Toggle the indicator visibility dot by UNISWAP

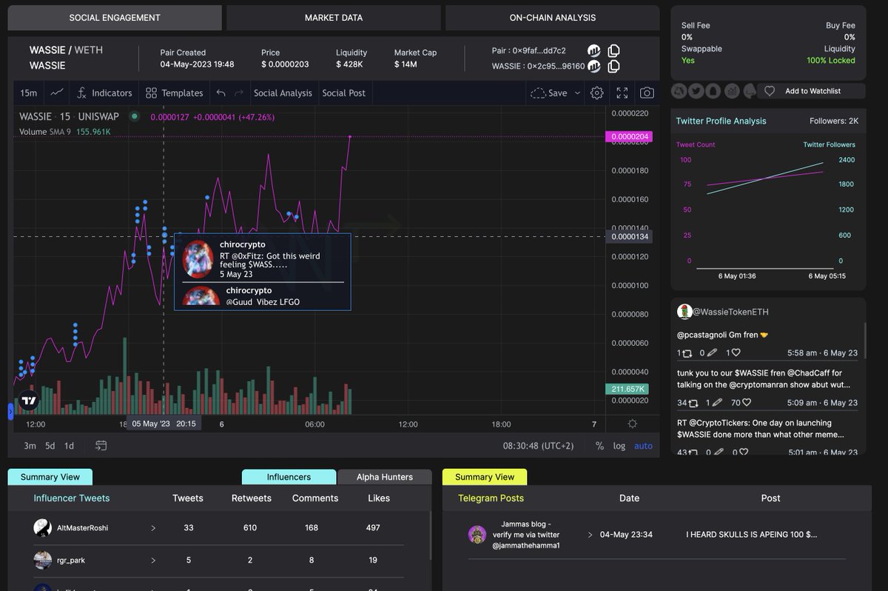(134, 116)
